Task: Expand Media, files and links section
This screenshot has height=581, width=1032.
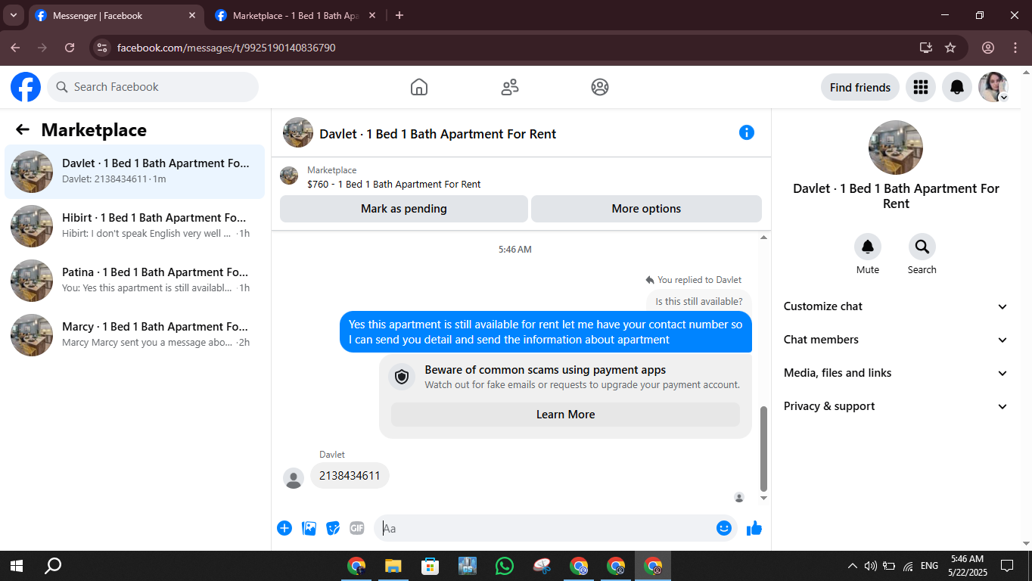Action: point(896,373)
